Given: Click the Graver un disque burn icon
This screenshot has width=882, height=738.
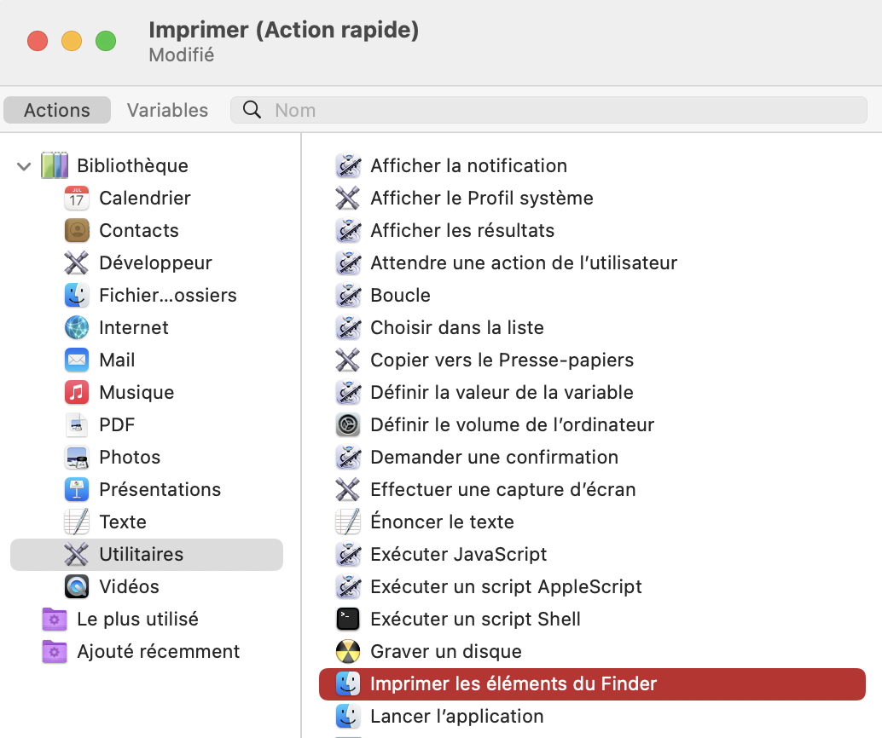Looking at the screenshot, I should pos(348,652).
